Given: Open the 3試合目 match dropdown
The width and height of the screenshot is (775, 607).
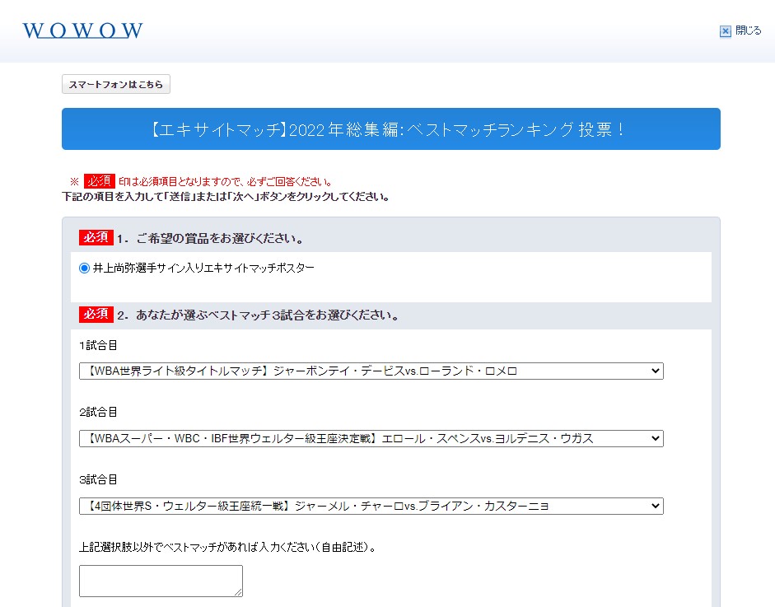Looking at the screenshot, I should click(371, 506).
